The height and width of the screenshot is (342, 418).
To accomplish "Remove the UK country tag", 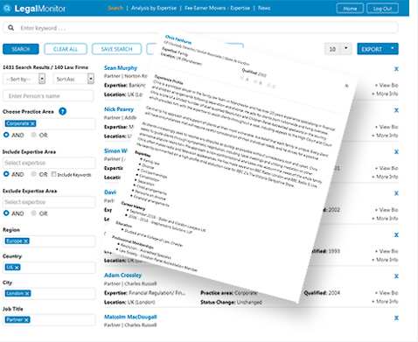I will (17, 267).
